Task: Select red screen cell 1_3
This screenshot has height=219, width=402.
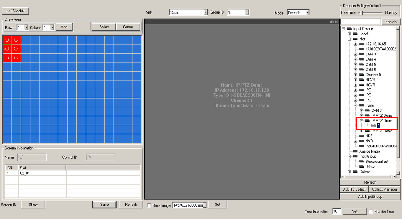Action: pyautogui.click(x=16, y=58)
